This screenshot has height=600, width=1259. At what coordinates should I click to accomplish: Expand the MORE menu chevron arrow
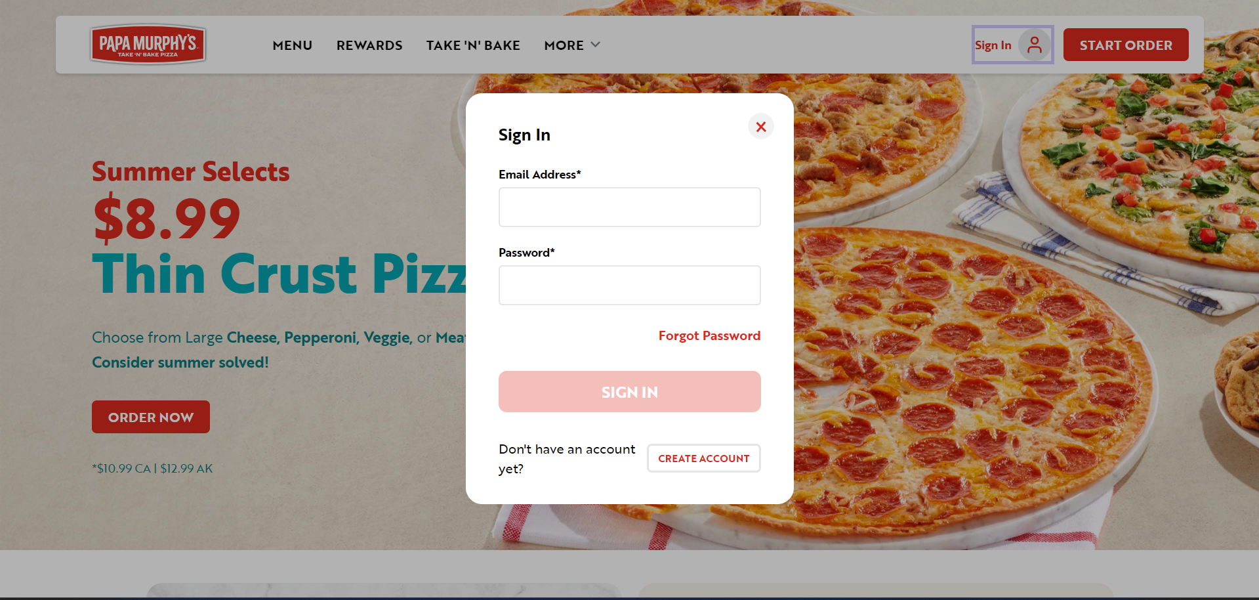(596, 45)
